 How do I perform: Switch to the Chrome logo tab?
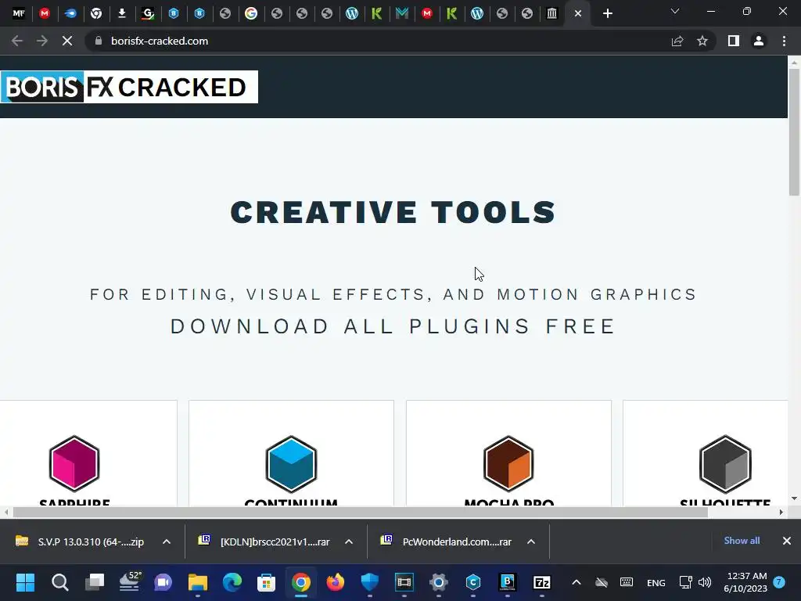coord(96,14)
